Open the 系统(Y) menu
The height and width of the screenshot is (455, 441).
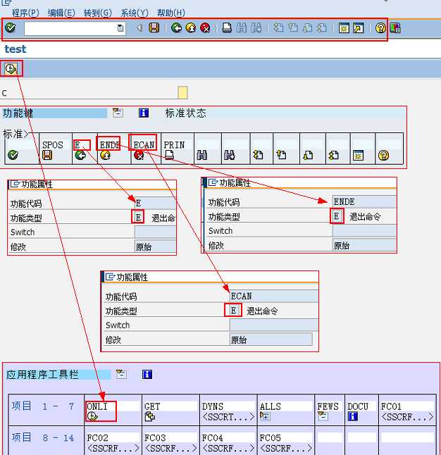135,13
